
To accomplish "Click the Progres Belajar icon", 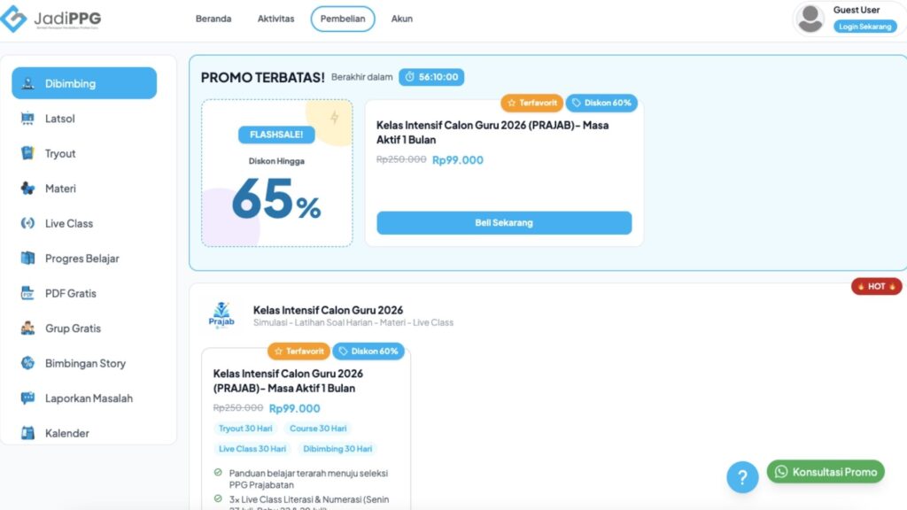I will (27, 259).
